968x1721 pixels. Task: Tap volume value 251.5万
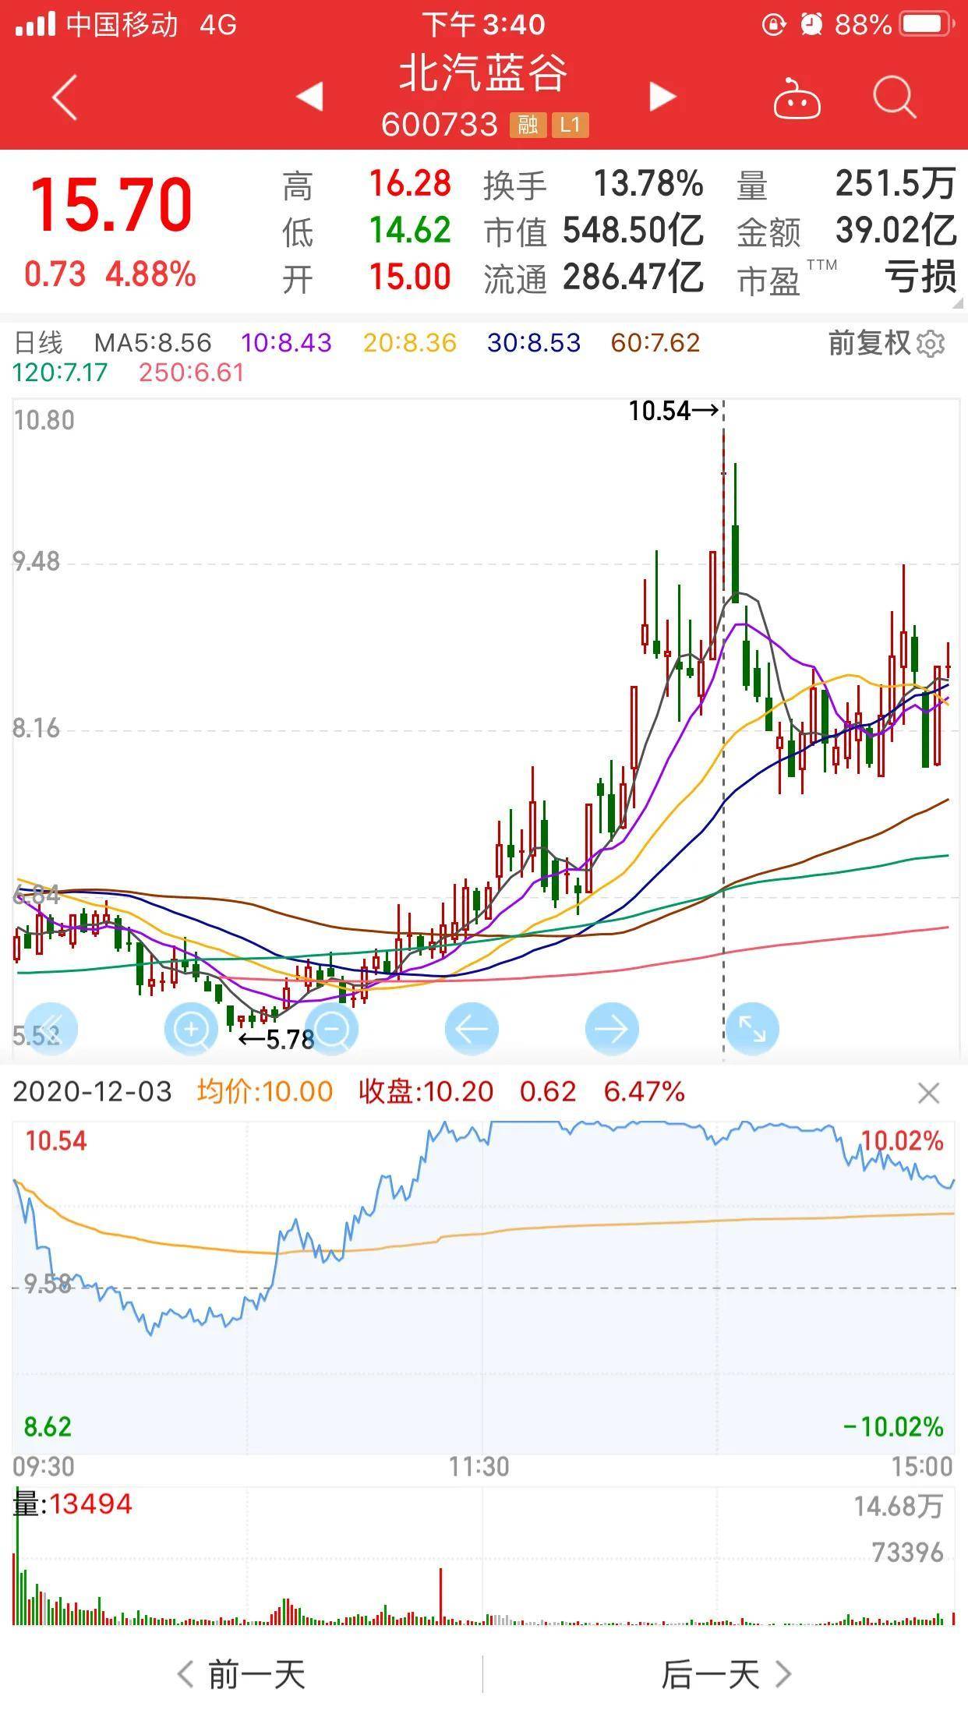[x=896, y=185]
